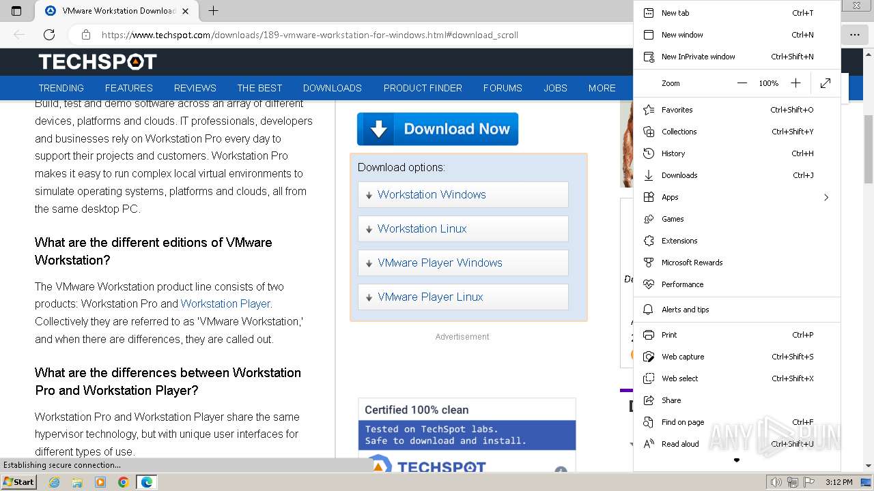874x491 pixels.
Task: Open a new browser tab with plus
Action: tap(213, 11)
